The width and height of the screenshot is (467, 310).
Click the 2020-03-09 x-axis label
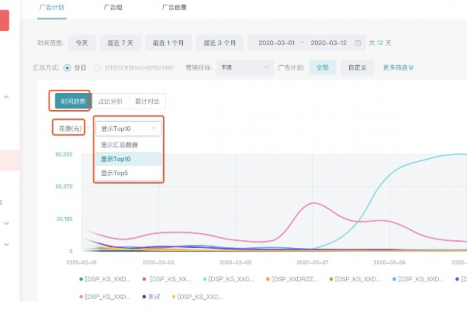(x=389, y=263)
